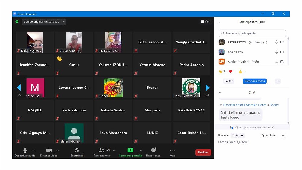Open audio options caret next to microphone
The width and height of the screenshot is (302, 170).
click(34, 150)
